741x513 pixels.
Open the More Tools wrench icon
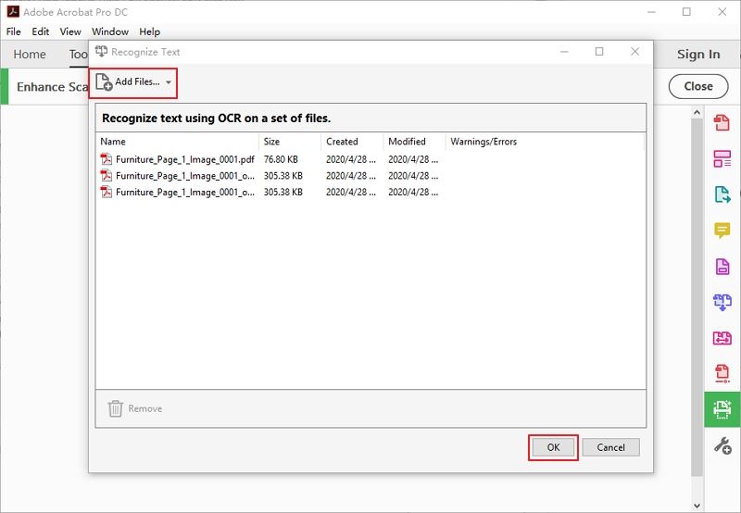coord(722,445)
